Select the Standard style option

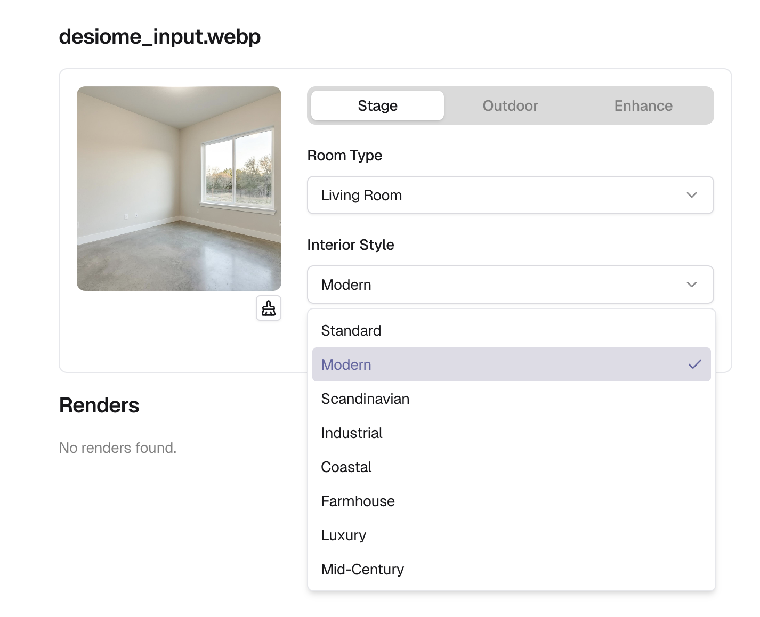coord(351,330)
